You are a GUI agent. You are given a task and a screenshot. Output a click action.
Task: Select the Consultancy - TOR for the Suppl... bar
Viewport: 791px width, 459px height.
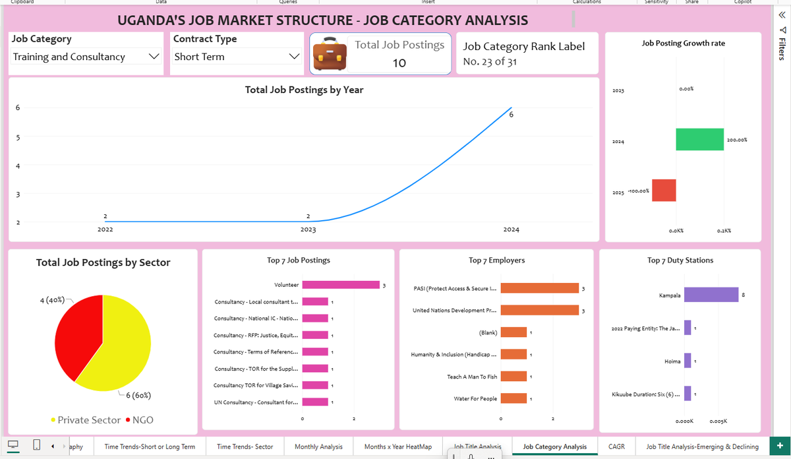[315, 369]
